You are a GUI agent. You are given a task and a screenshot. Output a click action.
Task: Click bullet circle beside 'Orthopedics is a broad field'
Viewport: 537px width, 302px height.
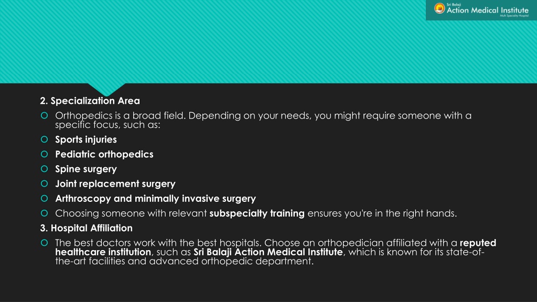tap(44, 115)
